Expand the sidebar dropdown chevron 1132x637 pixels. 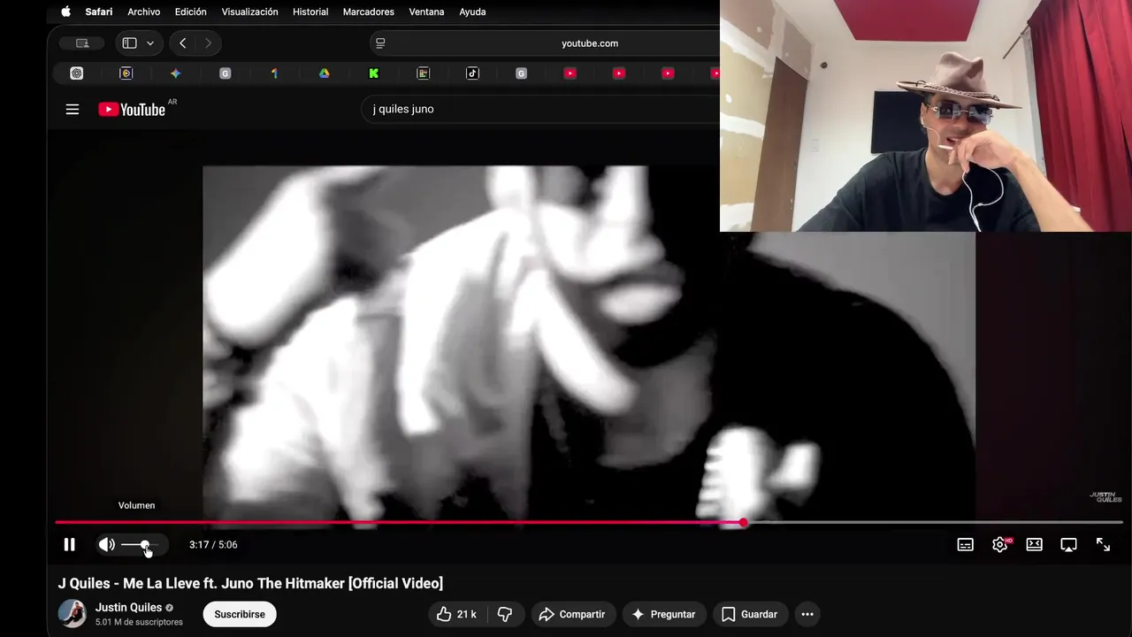(x=150, y=43)
